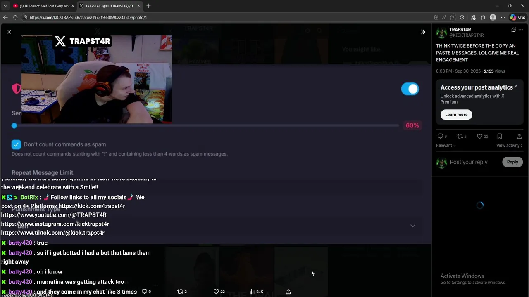
Task: Tick Don't count commands as spam checkbox
Action: [x=16, y=144]
